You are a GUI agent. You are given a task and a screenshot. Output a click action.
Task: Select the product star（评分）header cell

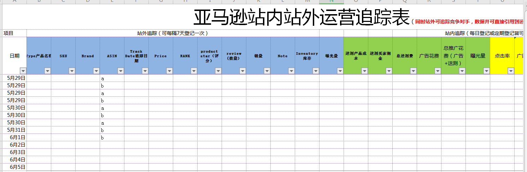tap(210, 55)
